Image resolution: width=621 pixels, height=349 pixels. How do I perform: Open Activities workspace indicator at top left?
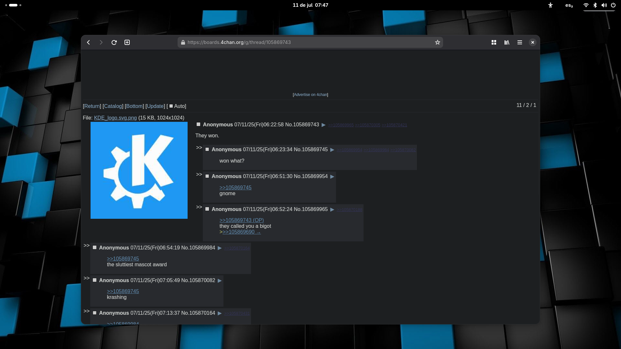13,5
